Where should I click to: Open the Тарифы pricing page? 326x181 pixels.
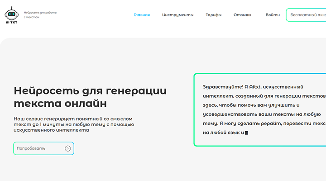pyautogui.click(x=213, y=15)
